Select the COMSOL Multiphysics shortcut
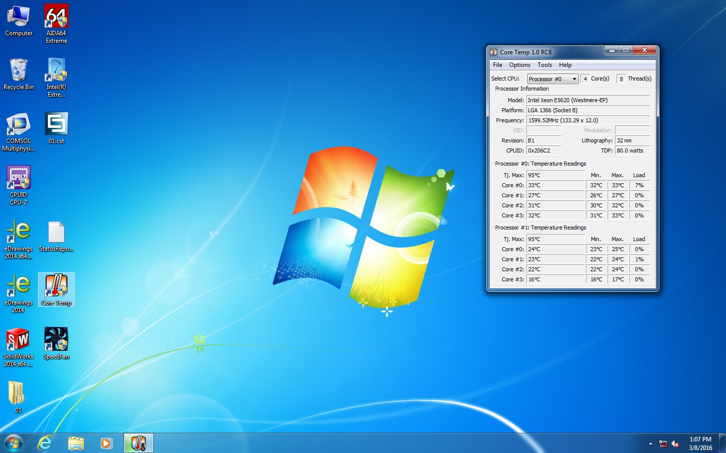Viewport: 726px width, 453px height. 19,132
